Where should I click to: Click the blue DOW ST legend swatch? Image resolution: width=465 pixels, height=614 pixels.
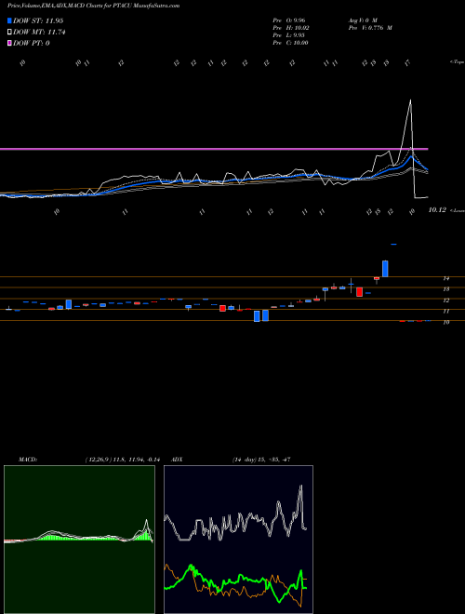pos(10,21)
